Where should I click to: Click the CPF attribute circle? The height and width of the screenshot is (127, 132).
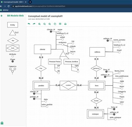point(58,68)
